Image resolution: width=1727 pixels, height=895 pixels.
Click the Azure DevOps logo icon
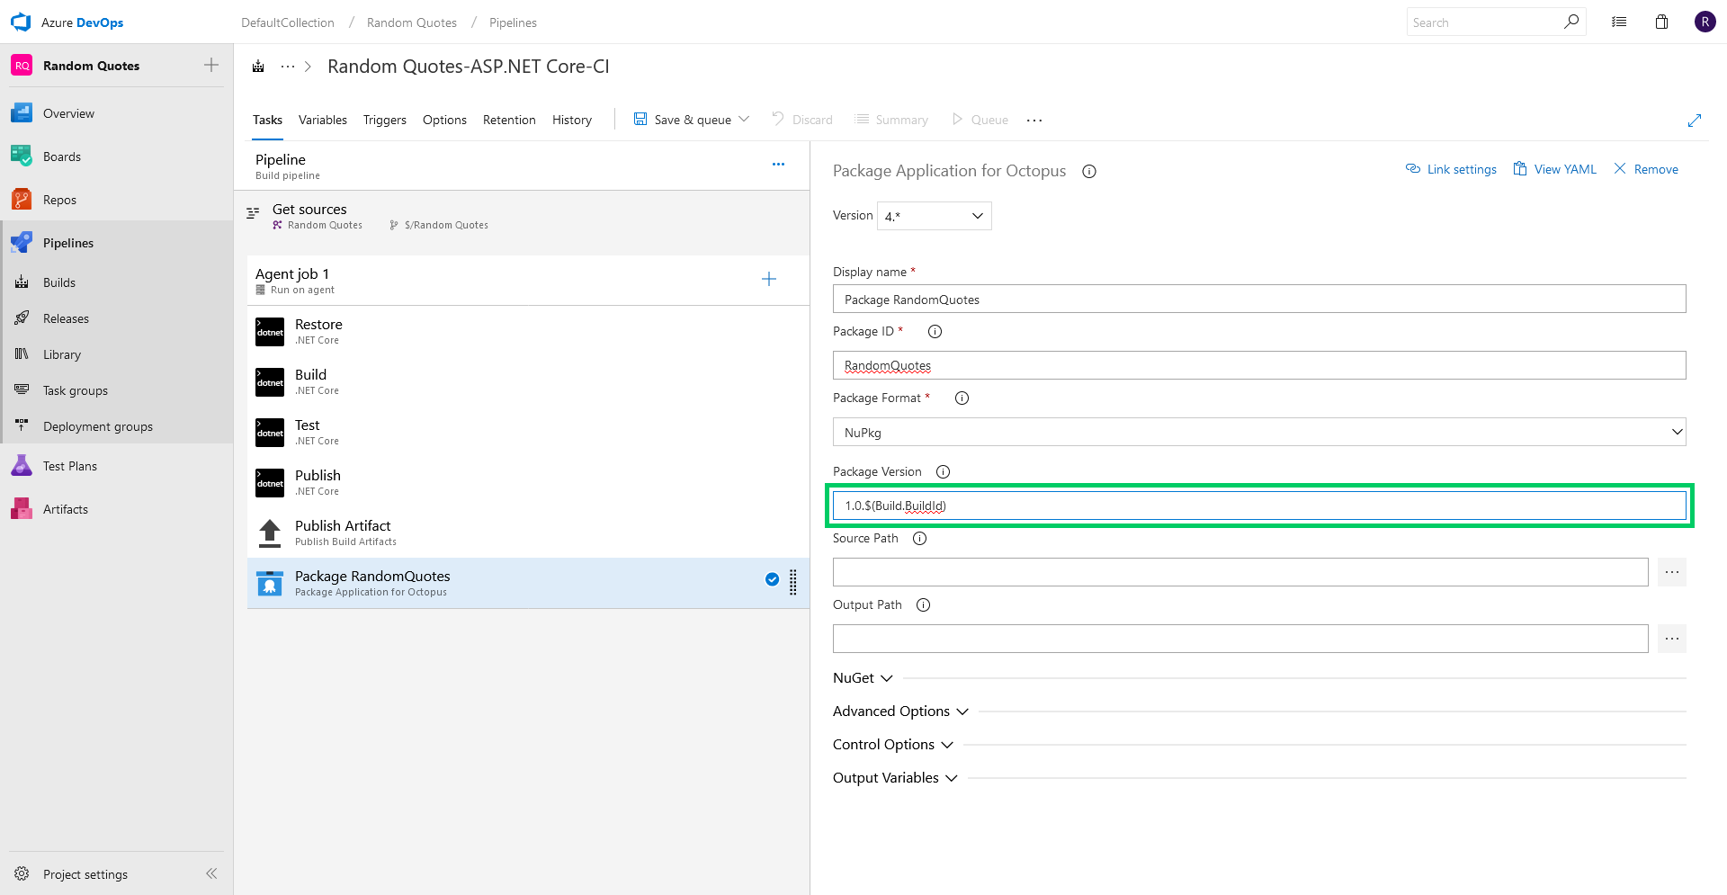point(21,22)
